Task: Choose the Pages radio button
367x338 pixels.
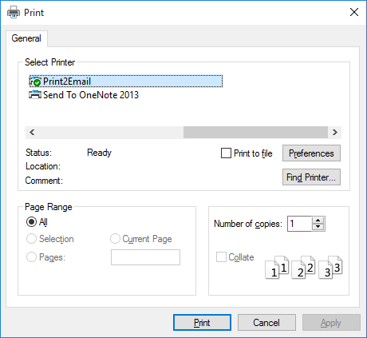Action: (x=31, y=257)
